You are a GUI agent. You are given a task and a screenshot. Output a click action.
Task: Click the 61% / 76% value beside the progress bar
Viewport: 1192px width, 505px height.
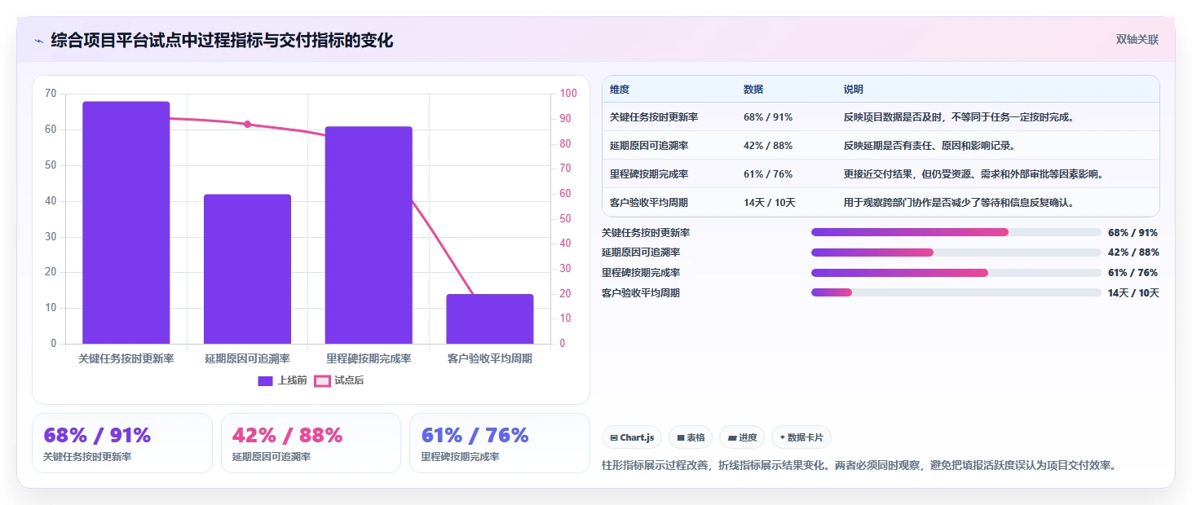coord(1133,273)
